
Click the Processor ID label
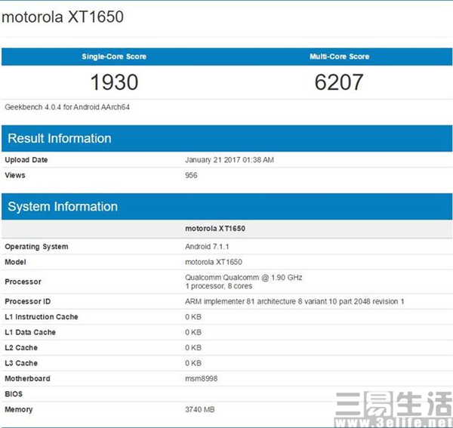[x=28, y=301]
